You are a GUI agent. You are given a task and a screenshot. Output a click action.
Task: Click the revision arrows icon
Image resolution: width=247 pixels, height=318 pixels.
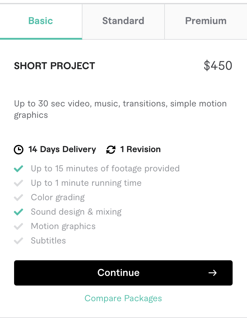(111, 150)
